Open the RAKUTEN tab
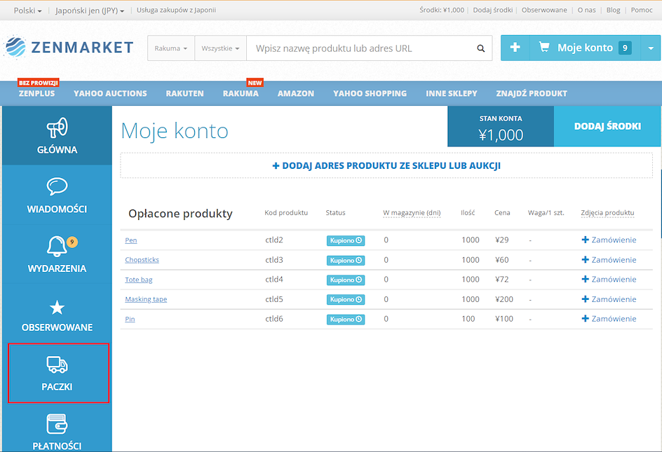Viewport: 662px width, 452px height. (x=184, y=93)
